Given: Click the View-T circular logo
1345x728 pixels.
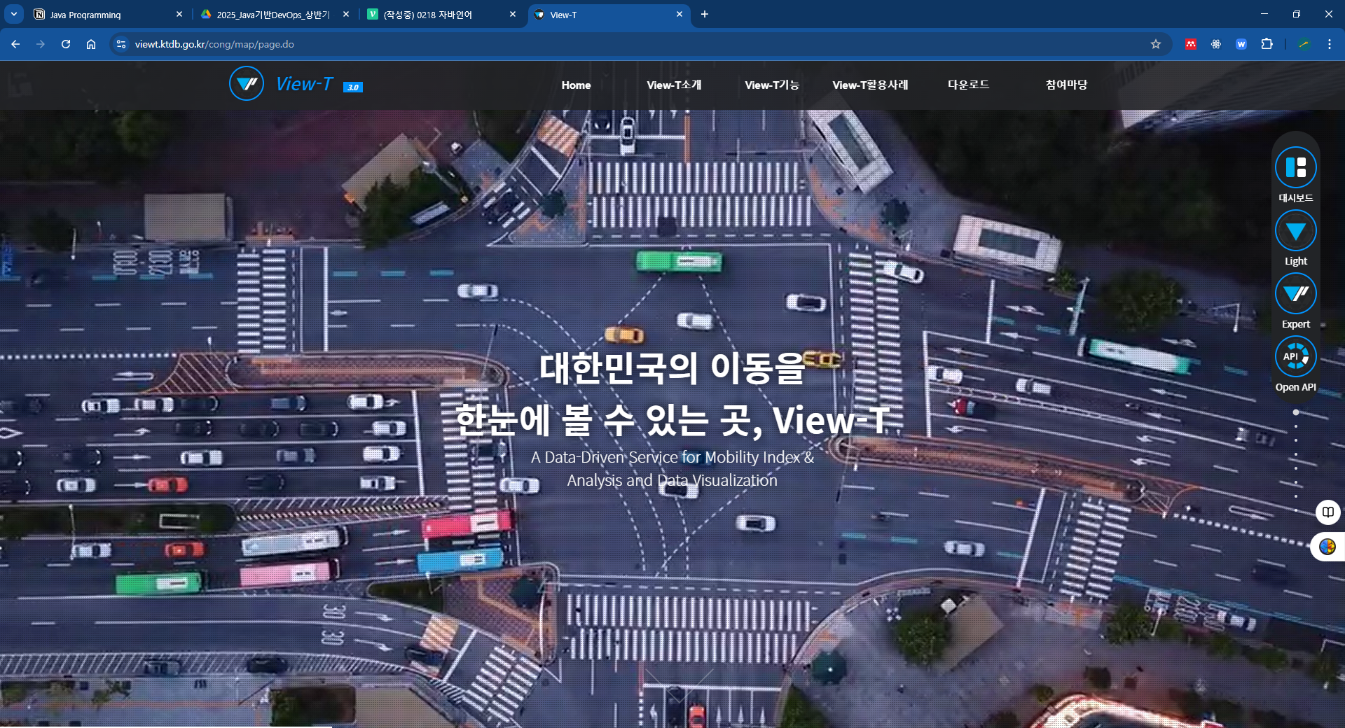Looking at the screenshot, I should click(247, 84).
